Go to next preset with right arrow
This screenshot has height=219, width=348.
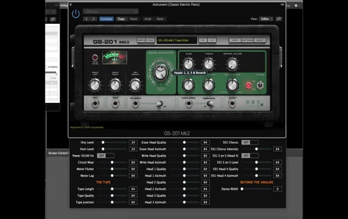tap(93, 19)
